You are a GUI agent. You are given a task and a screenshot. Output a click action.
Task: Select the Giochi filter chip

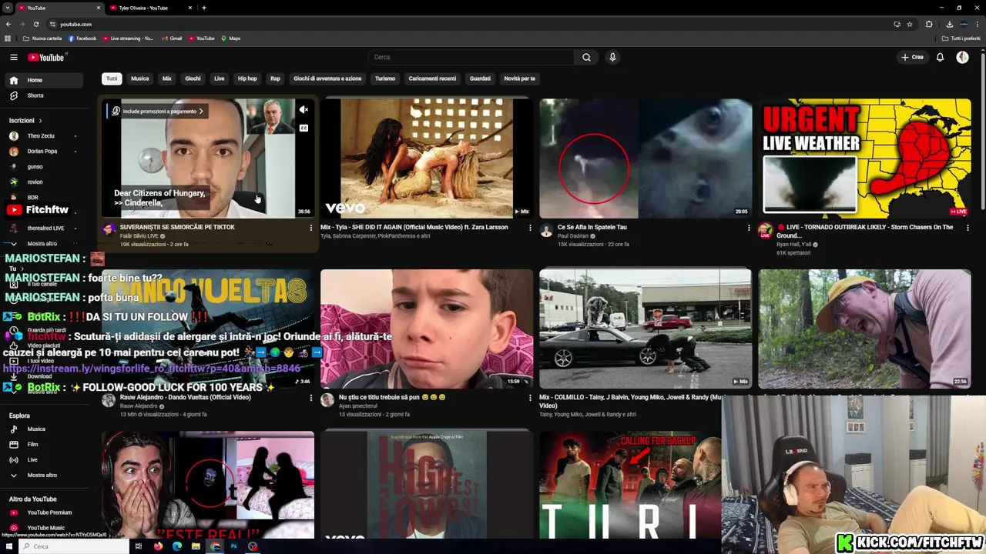click(193, 78)
